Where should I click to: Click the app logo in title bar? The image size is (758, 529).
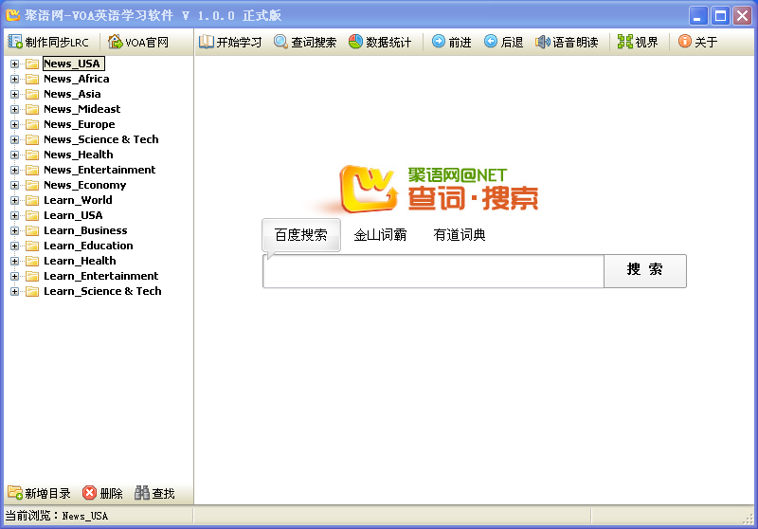coord(13,14)
